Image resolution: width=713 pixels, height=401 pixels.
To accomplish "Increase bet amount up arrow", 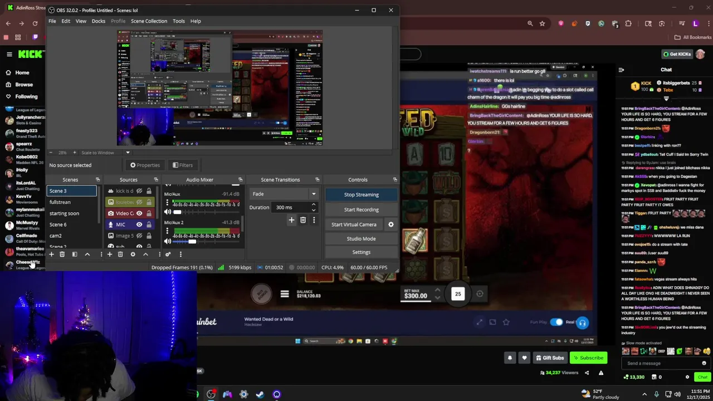I will 437,290.
